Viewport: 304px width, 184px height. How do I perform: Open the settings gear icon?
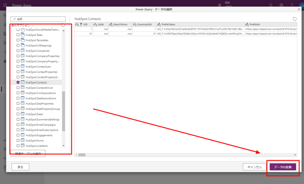tap(281, 5)
